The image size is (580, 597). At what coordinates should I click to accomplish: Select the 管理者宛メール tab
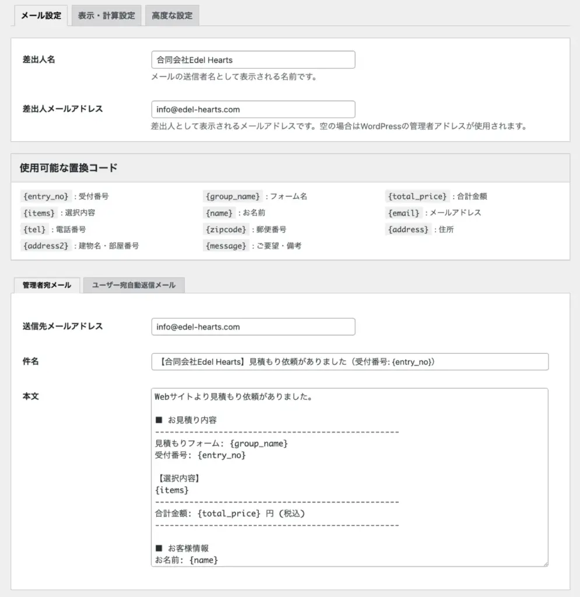tap(47, 285)
